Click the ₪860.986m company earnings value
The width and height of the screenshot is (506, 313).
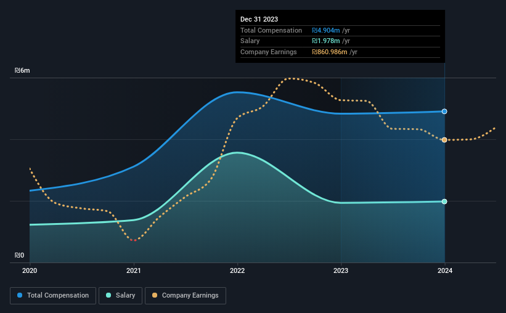coord(330,52)
